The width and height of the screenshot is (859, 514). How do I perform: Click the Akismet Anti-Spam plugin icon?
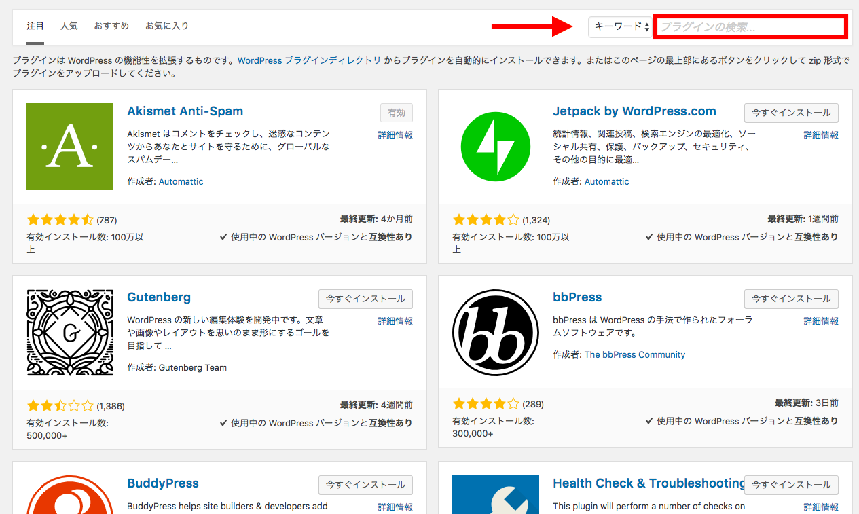70,147
